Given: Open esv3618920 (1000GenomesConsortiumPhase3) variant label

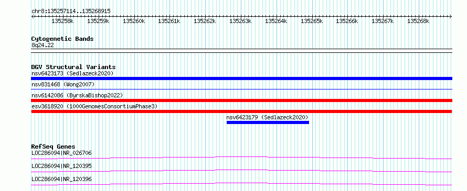Looking at the screenshot, I should click(x=94, y=106).
